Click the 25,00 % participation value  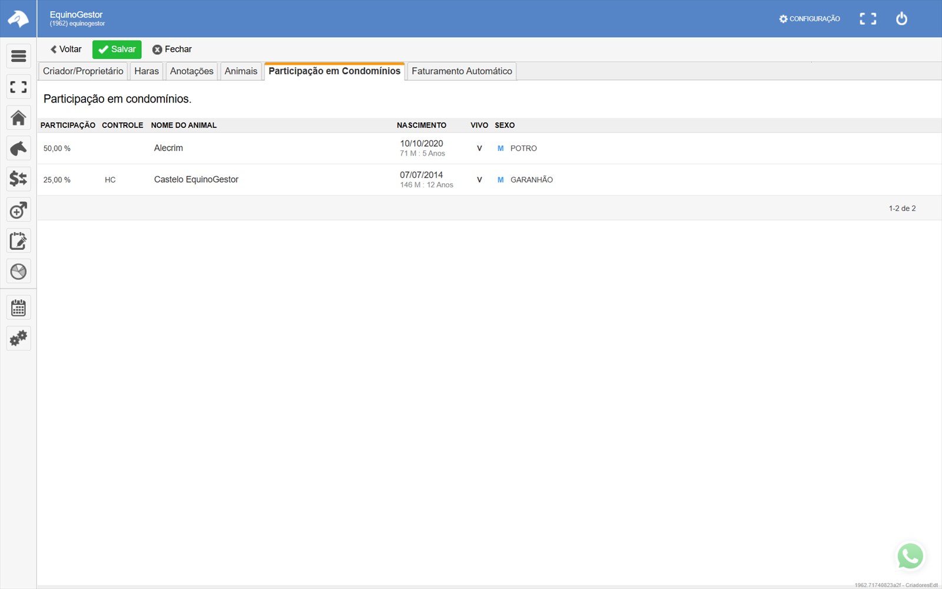[57, 180]
